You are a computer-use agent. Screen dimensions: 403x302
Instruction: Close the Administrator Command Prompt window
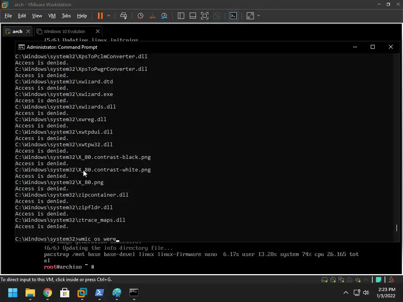[x=391, y=47]
